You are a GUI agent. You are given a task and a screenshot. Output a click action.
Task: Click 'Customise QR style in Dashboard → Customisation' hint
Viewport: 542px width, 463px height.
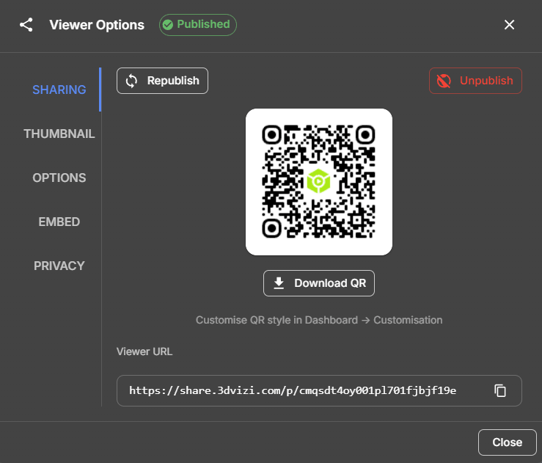coord(319,320)
